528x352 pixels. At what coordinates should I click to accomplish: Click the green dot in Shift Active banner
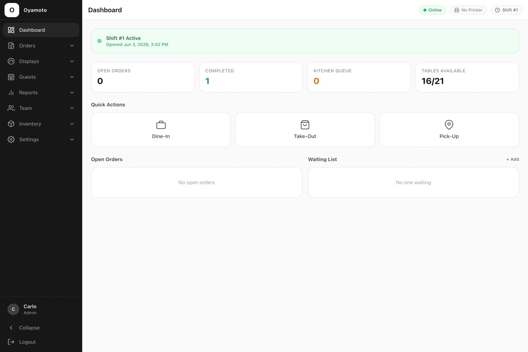[x=99, y=41]
